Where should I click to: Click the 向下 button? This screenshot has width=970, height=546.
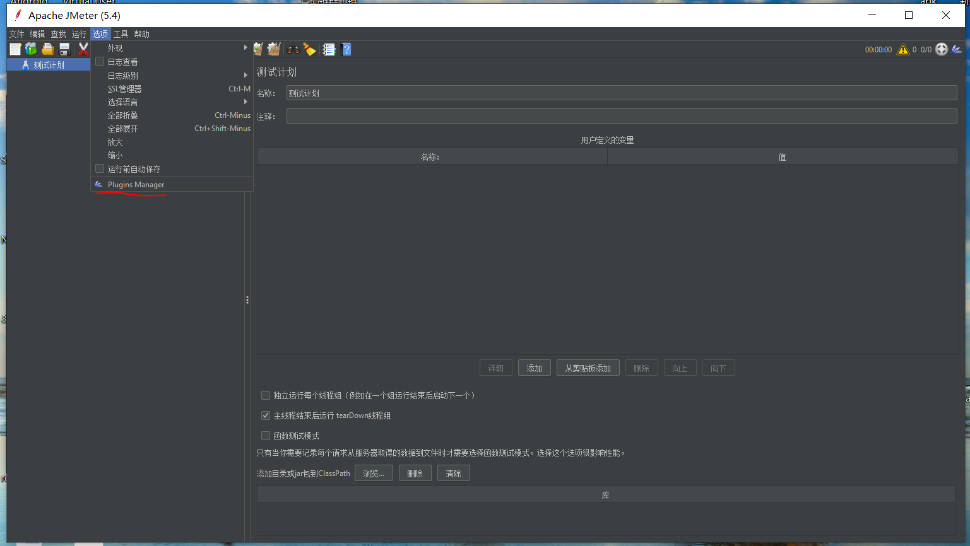click(x=719, y=368)
